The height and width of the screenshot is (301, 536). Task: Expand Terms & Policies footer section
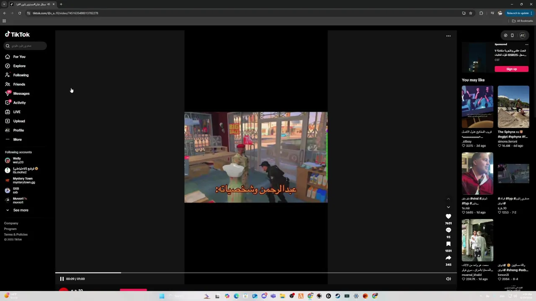tap(16, 235)
